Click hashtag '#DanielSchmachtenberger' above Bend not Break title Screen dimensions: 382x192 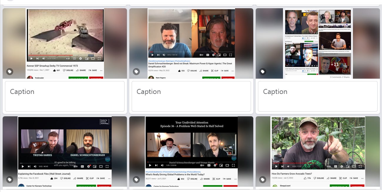pyautogui.click(x=157, y=61)
